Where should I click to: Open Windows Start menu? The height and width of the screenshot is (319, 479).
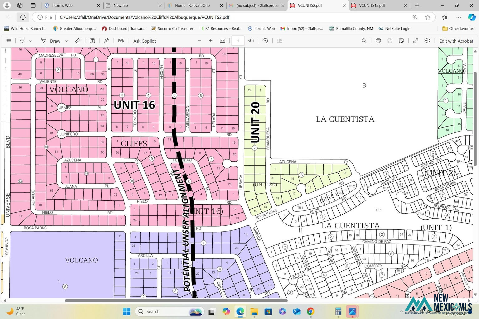(x=127, y=312)
